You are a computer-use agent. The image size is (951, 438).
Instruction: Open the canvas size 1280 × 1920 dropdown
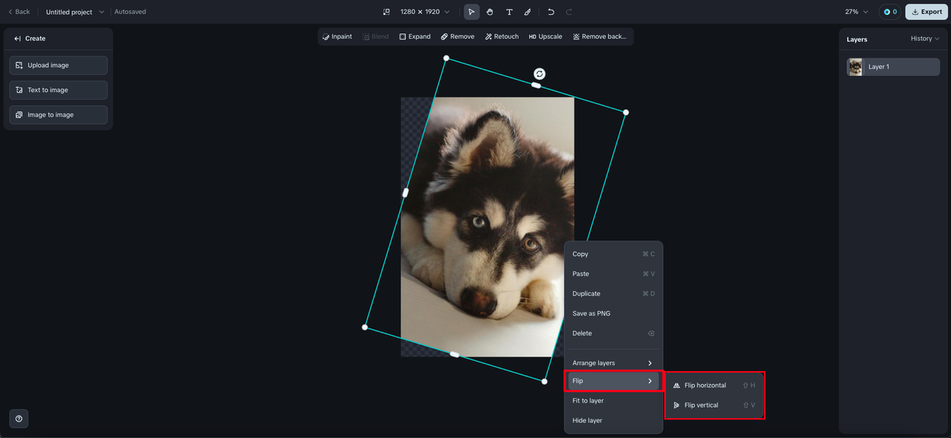(425, 12)
